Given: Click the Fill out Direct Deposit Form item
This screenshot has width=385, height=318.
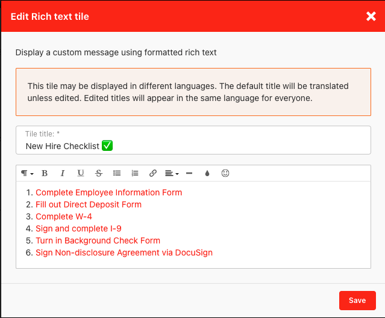Looking at the screenshot, I should (x=89, y=204).
